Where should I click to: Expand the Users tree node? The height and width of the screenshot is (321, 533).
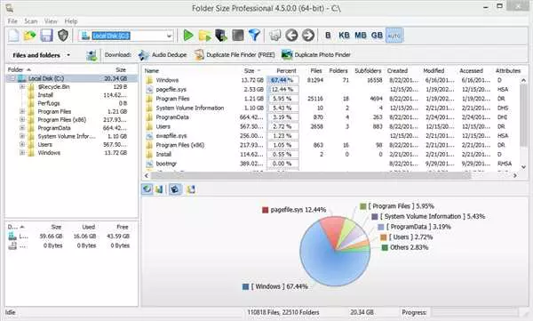click(22, 144)
